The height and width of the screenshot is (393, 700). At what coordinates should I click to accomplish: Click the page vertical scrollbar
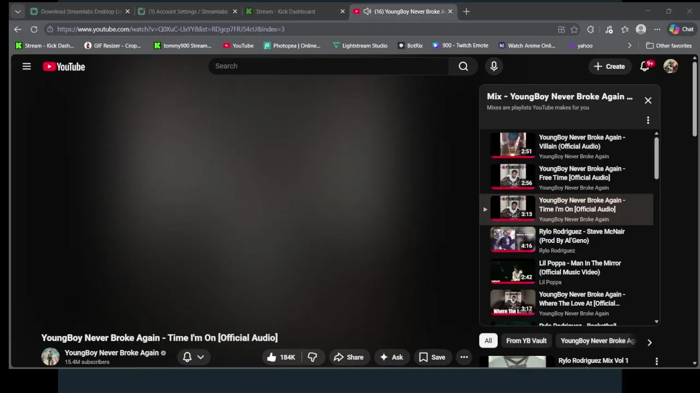pyautogui.click(x=695, y=98)
